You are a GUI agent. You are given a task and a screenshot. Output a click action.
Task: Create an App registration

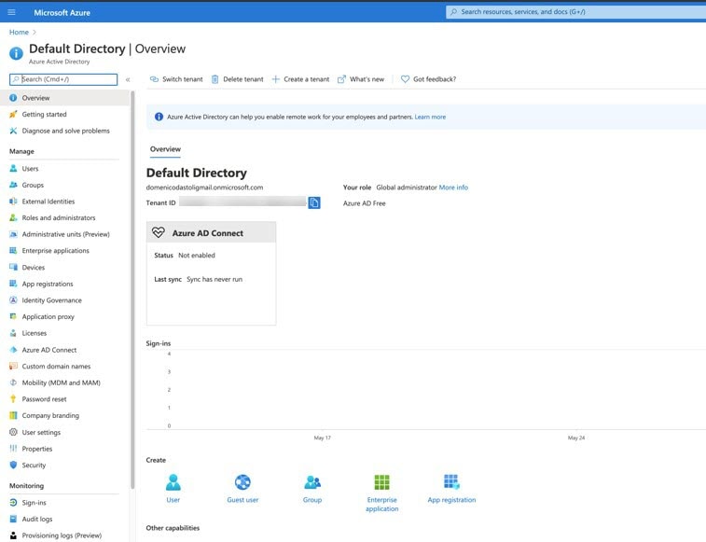pos(451,489)
